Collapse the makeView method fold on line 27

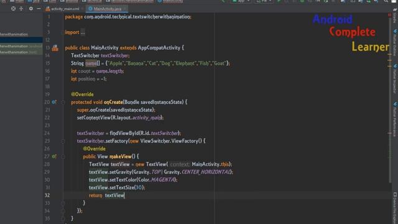coord(63,156)
